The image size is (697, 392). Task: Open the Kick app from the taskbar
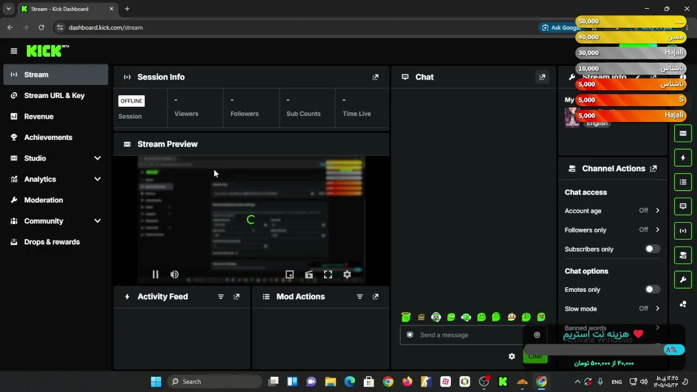click(x=503, y=382)
